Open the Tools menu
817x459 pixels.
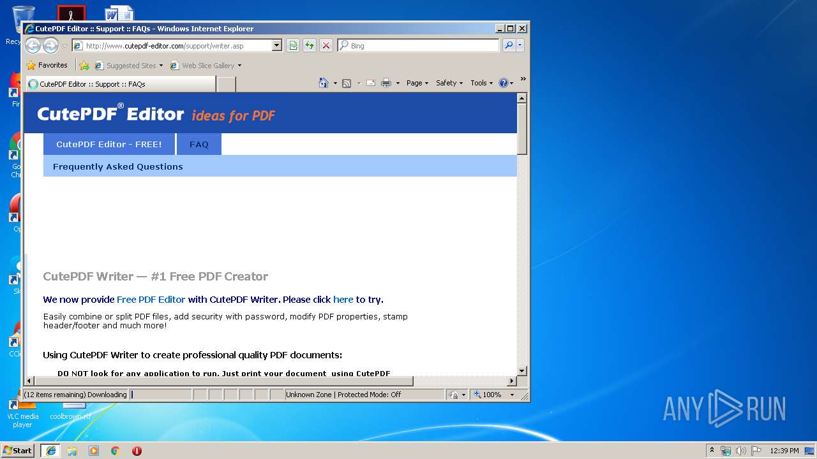pyautogui.click(x=481, y=83)
